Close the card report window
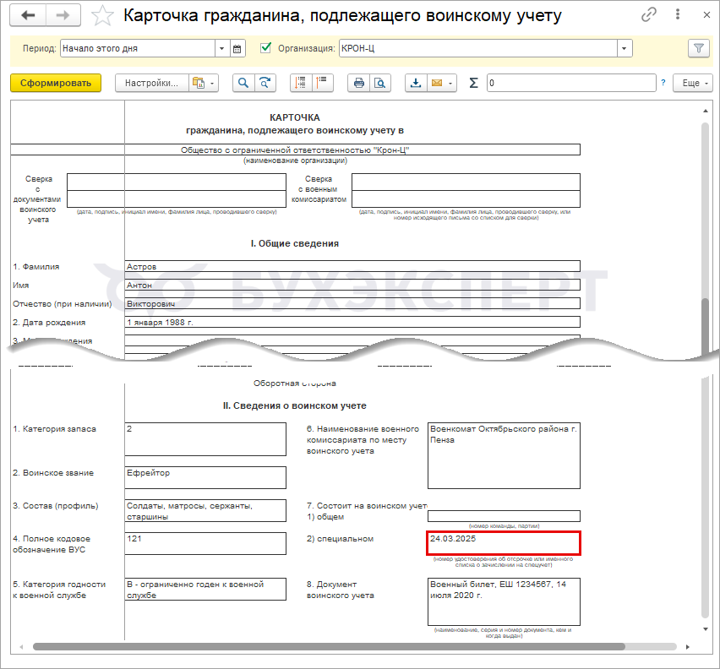720x669 pixels. pos(706,14)
